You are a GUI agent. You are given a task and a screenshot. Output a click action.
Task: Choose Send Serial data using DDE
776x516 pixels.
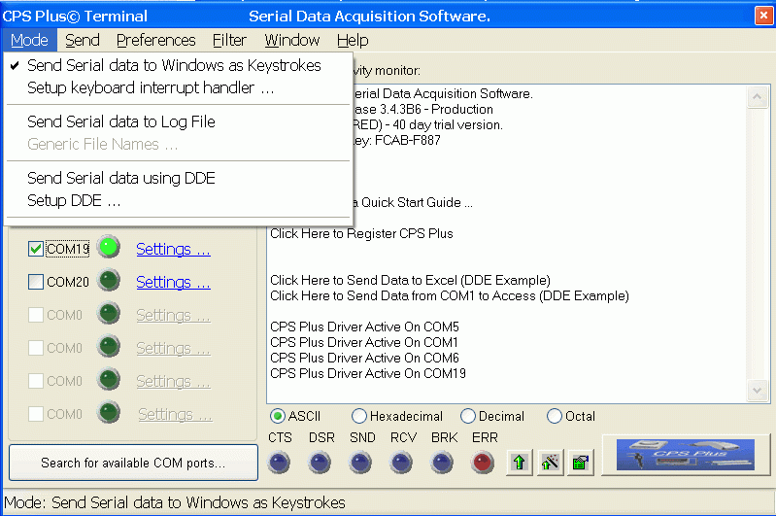[x=178, y=178]
